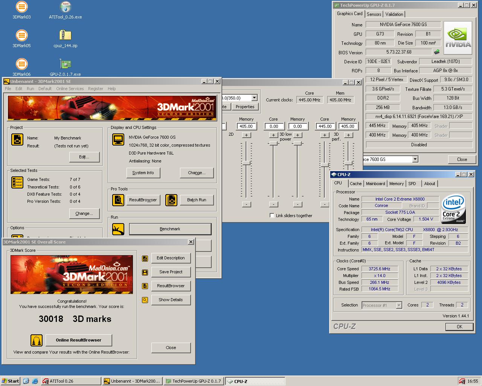Click Close in the GPU-Z window
Screen dimensions: 482x386
coord(462,159)
